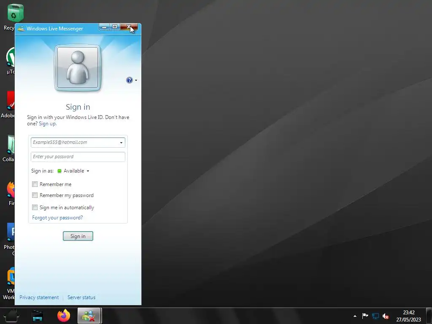Open the Available status dropdown
The image size is (432, 324).
[73, 171]
